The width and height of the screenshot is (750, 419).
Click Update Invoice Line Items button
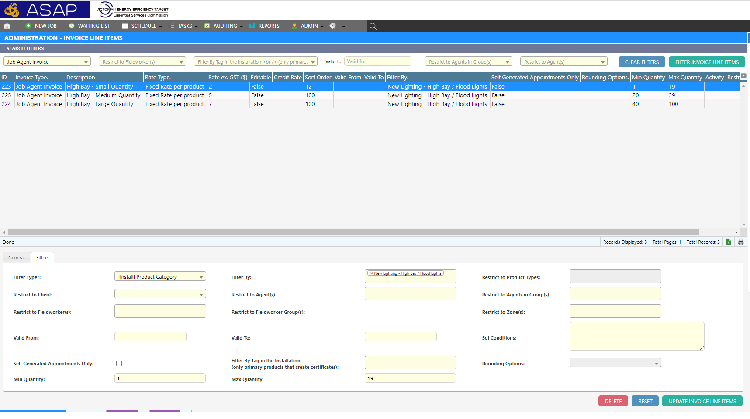coord(702,402)
